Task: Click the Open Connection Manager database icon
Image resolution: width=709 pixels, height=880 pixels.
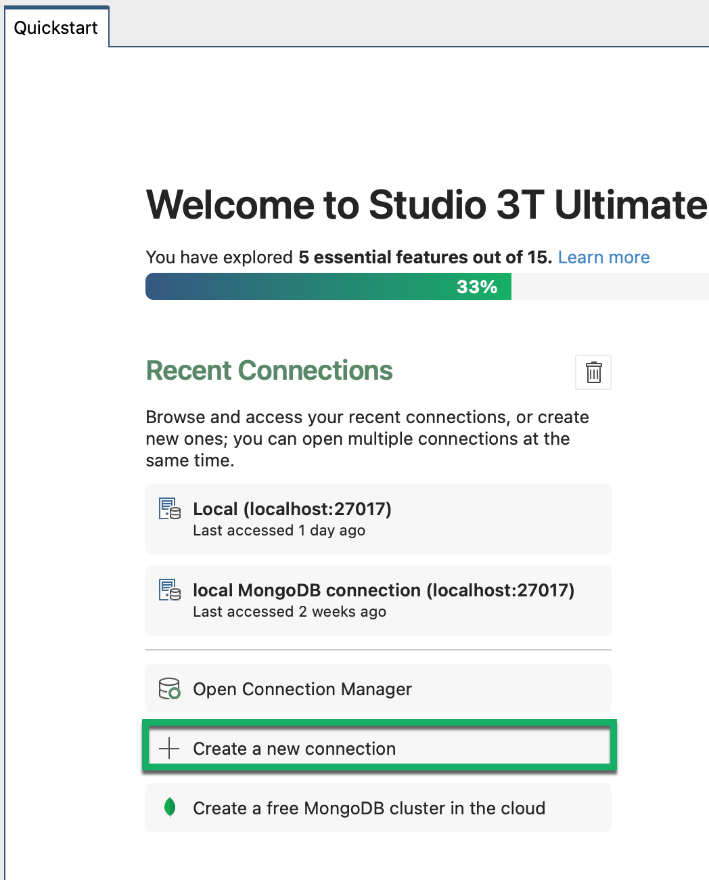Action: (x=169, y=688)
